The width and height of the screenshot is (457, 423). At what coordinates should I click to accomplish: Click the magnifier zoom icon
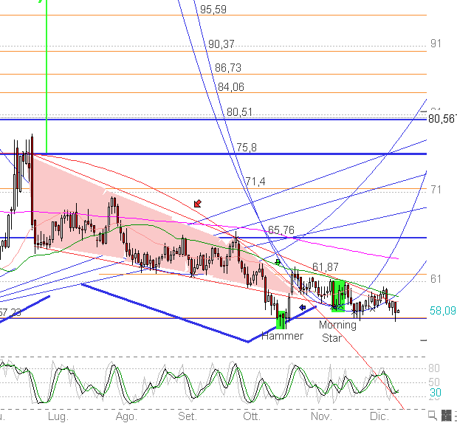(432, 415)
